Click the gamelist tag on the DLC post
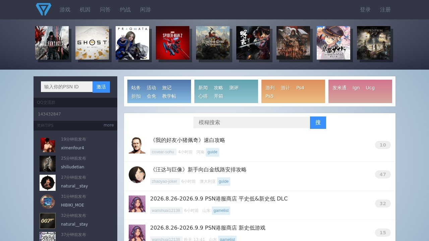429x241 pixels. click(x=221, y=211)
